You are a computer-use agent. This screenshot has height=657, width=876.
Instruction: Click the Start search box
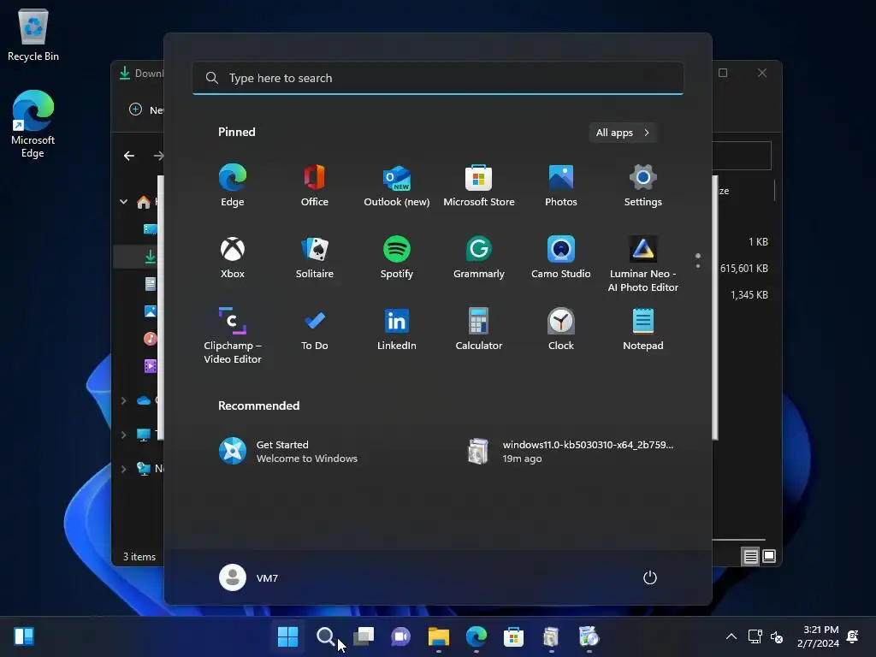[438, 78]
